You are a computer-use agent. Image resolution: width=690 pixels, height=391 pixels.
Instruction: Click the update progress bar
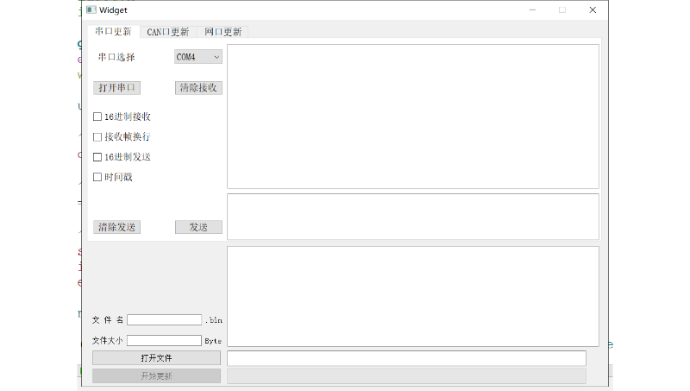pyautogui.click(x=406, y=376)
